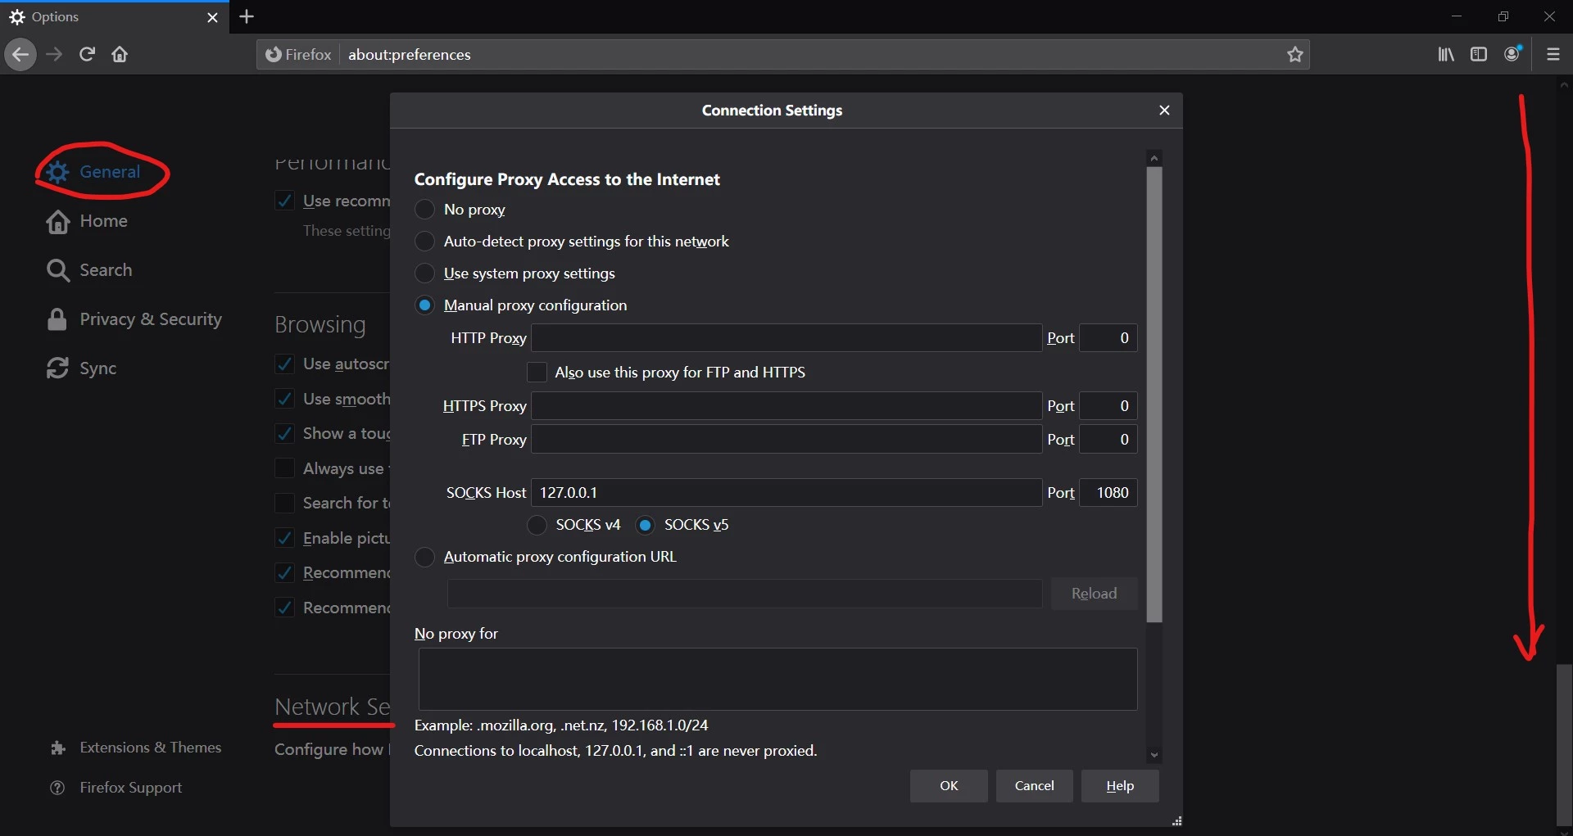Open the Firefox account icon
This screenshot has height=836, width=1573.
1512,54
